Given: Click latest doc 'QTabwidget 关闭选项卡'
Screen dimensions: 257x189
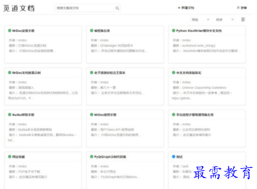Looking at the screenshot, I should click(x=117, y=45).
